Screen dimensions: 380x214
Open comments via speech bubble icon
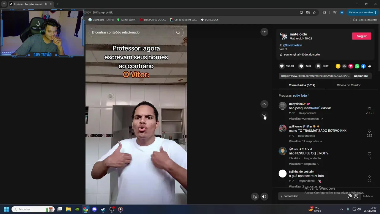pyautogui.click(x=301, y=66)
